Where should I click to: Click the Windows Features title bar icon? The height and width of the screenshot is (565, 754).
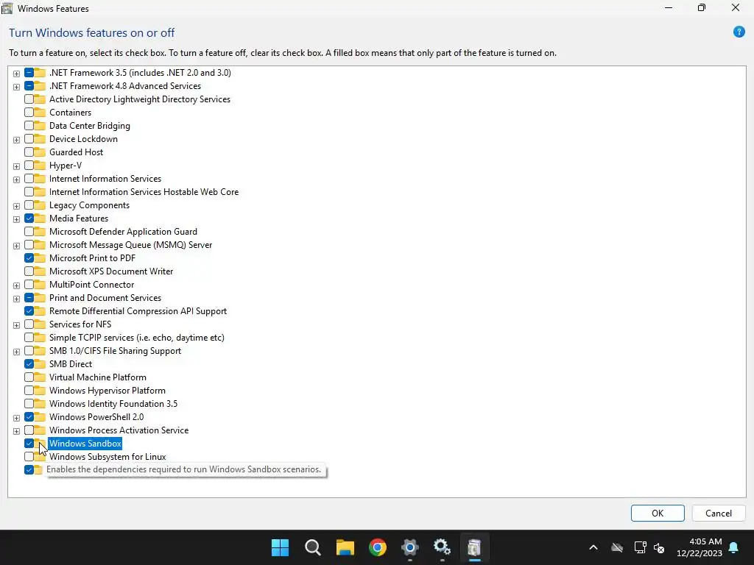click(7, 8)
